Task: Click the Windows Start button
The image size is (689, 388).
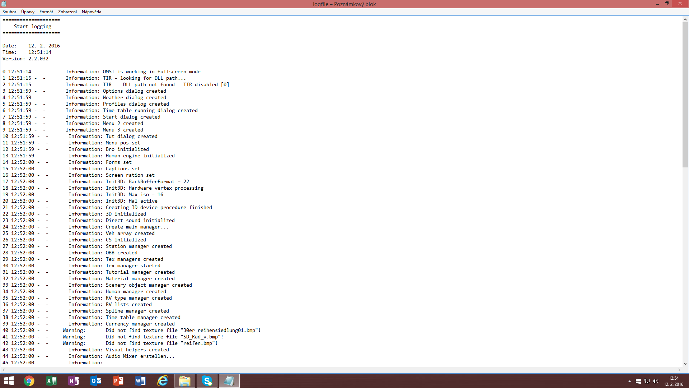Action: tap(9, 381)
